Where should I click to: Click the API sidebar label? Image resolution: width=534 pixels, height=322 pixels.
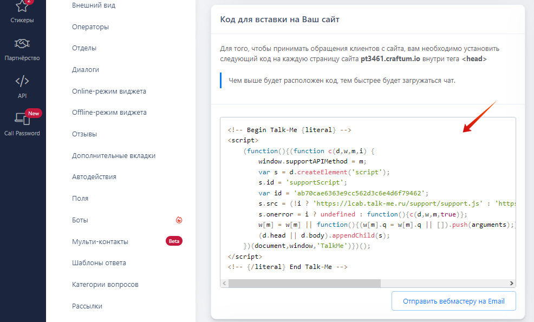point(22,96)
